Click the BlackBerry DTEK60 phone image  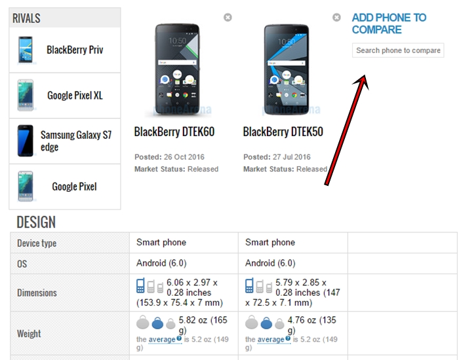click(x=178, y=69)
